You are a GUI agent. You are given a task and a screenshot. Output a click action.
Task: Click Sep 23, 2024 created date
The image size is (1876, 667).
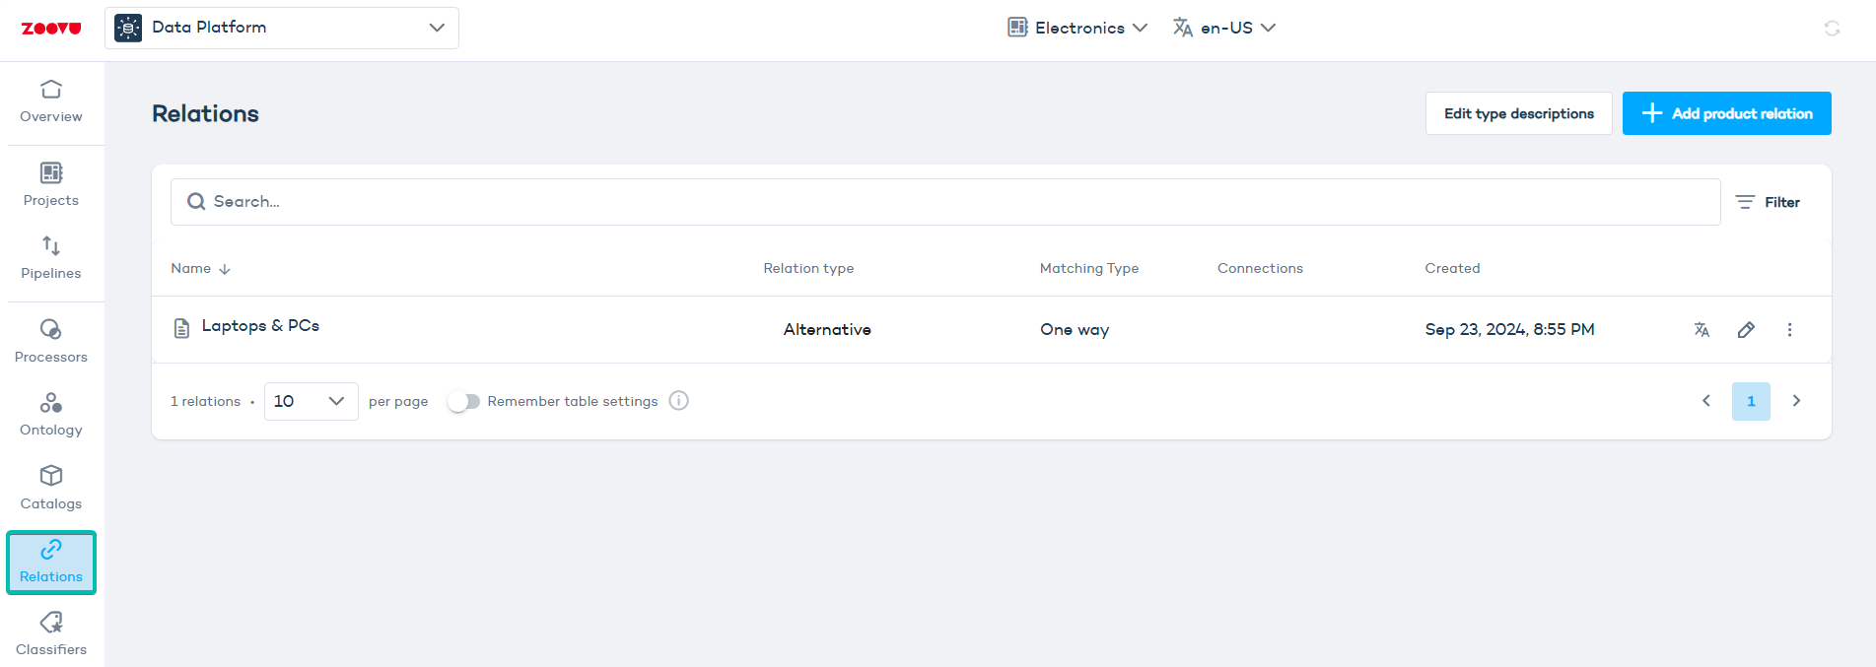coord(1509,330)
